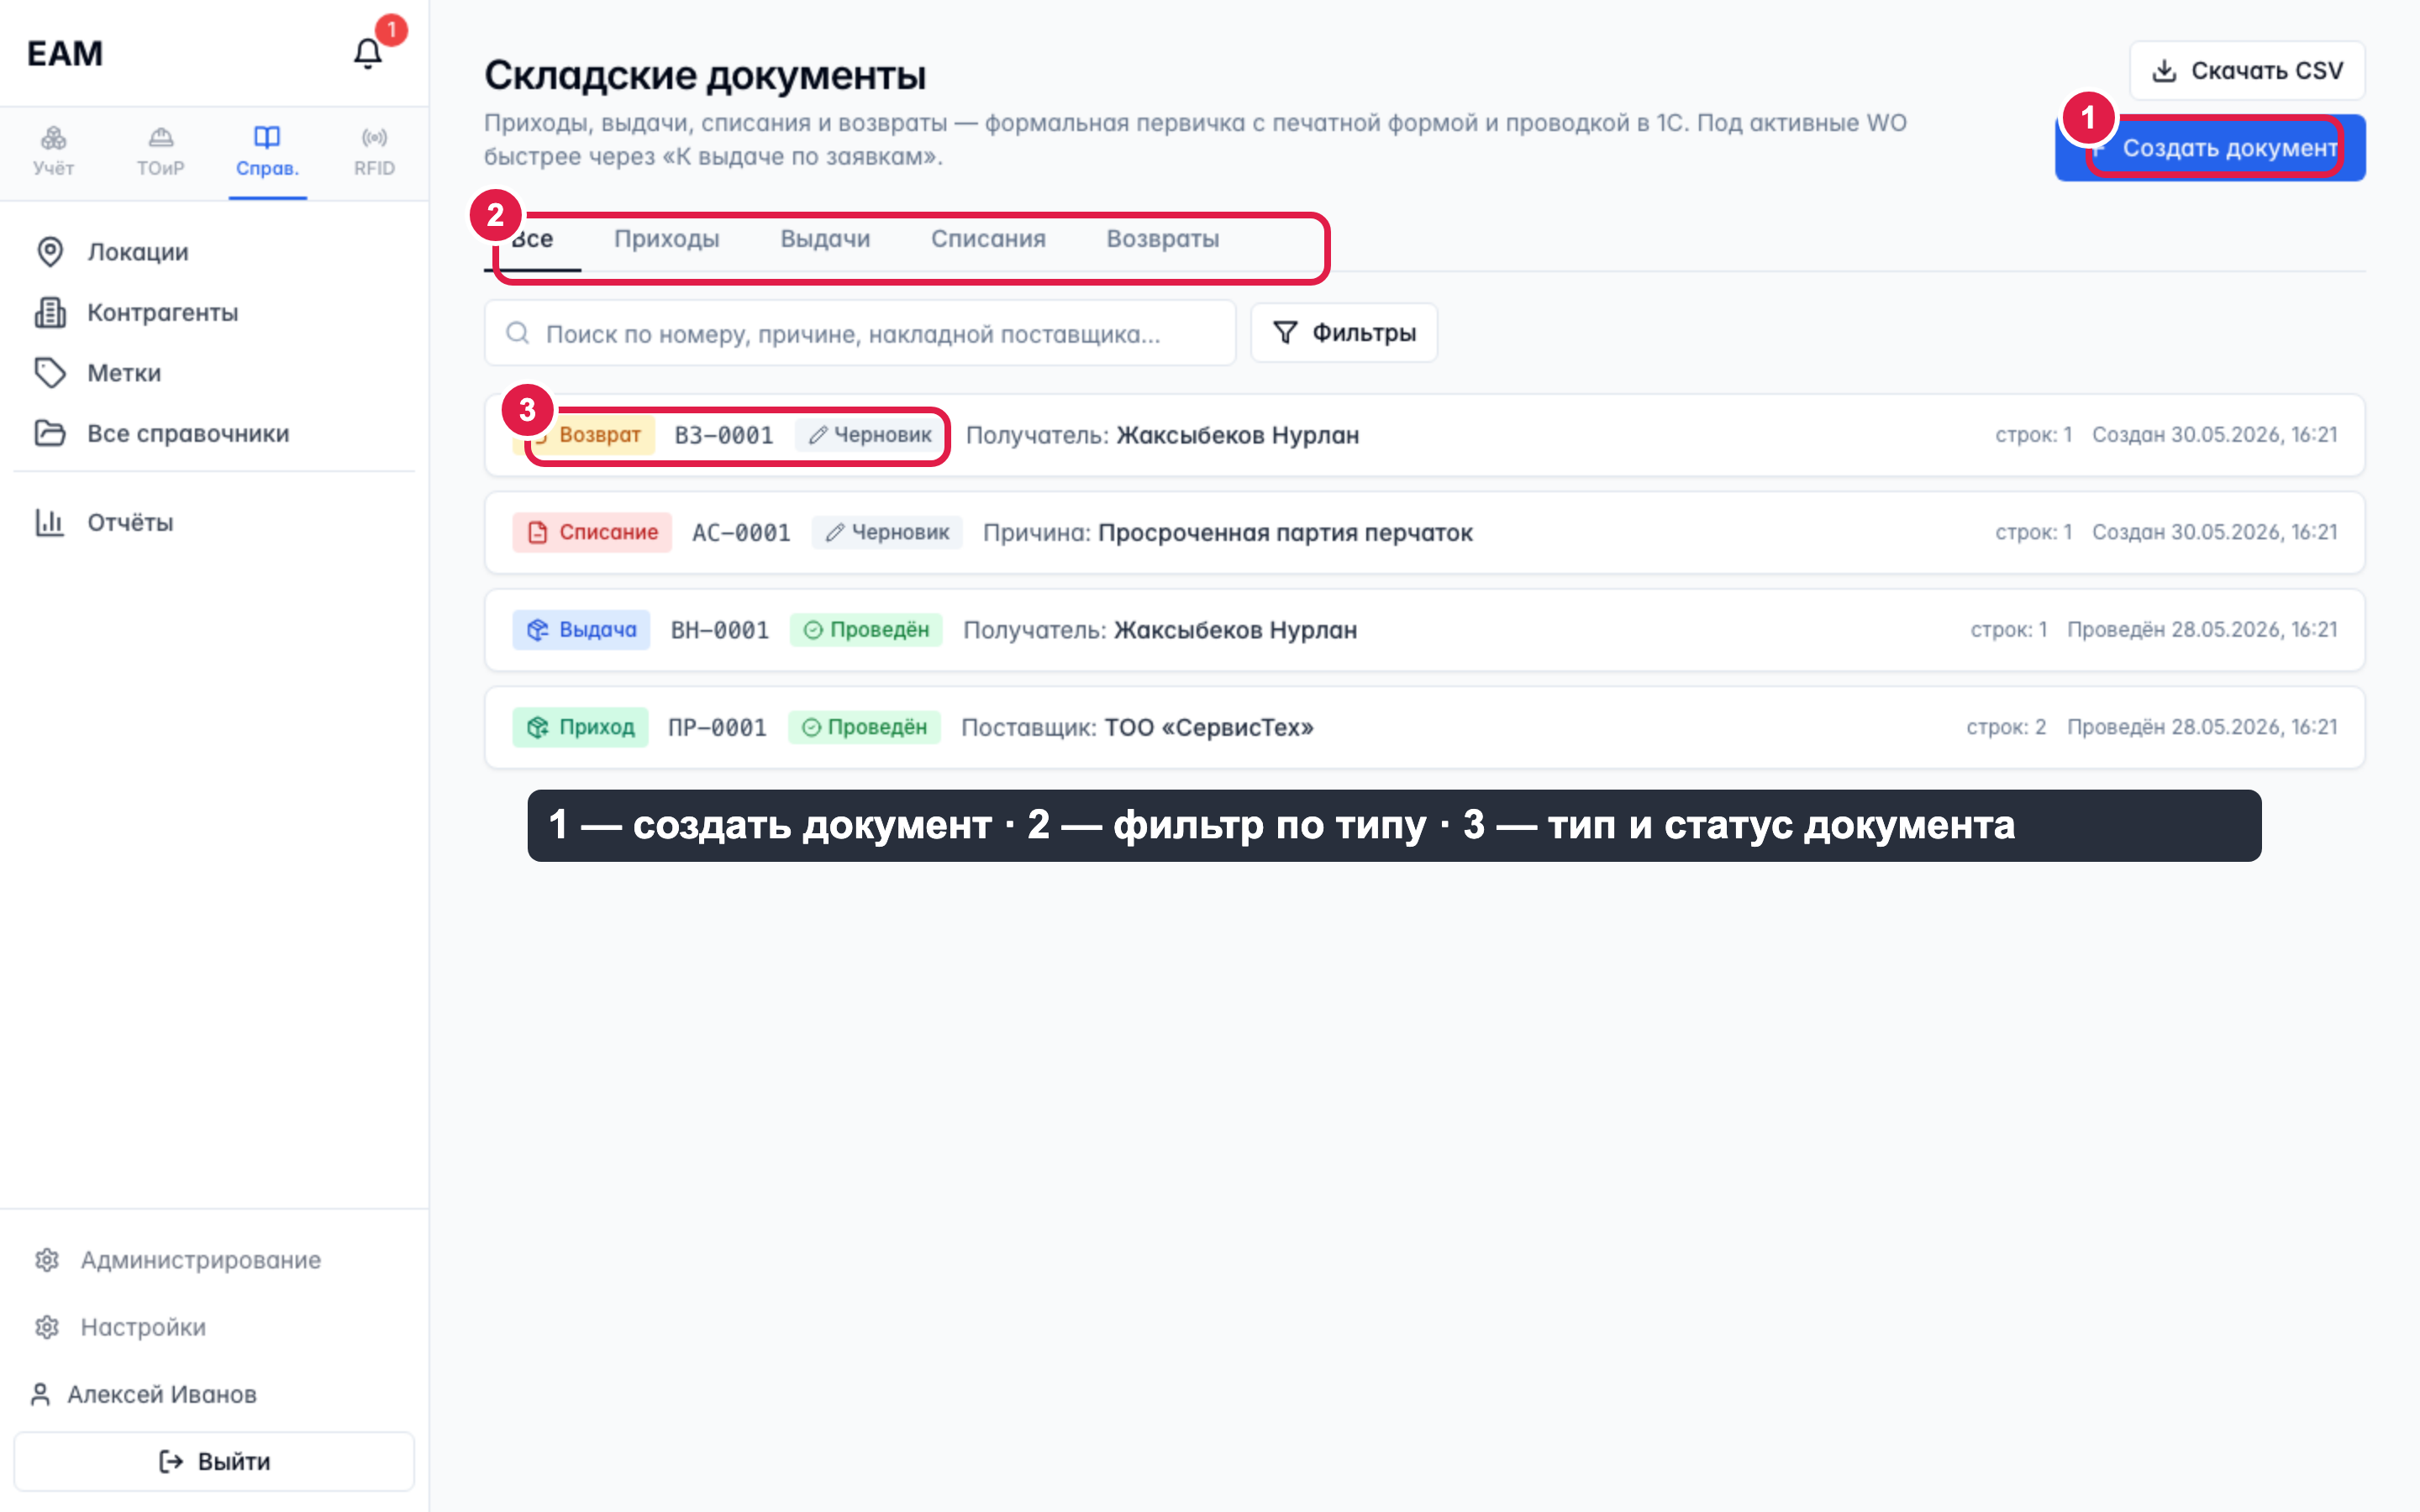Open the Фильтры panel

(x=1344, y=333)
